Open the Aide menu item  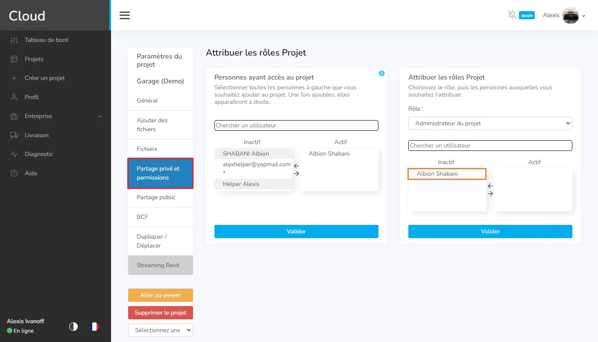(x=31, y=173)
